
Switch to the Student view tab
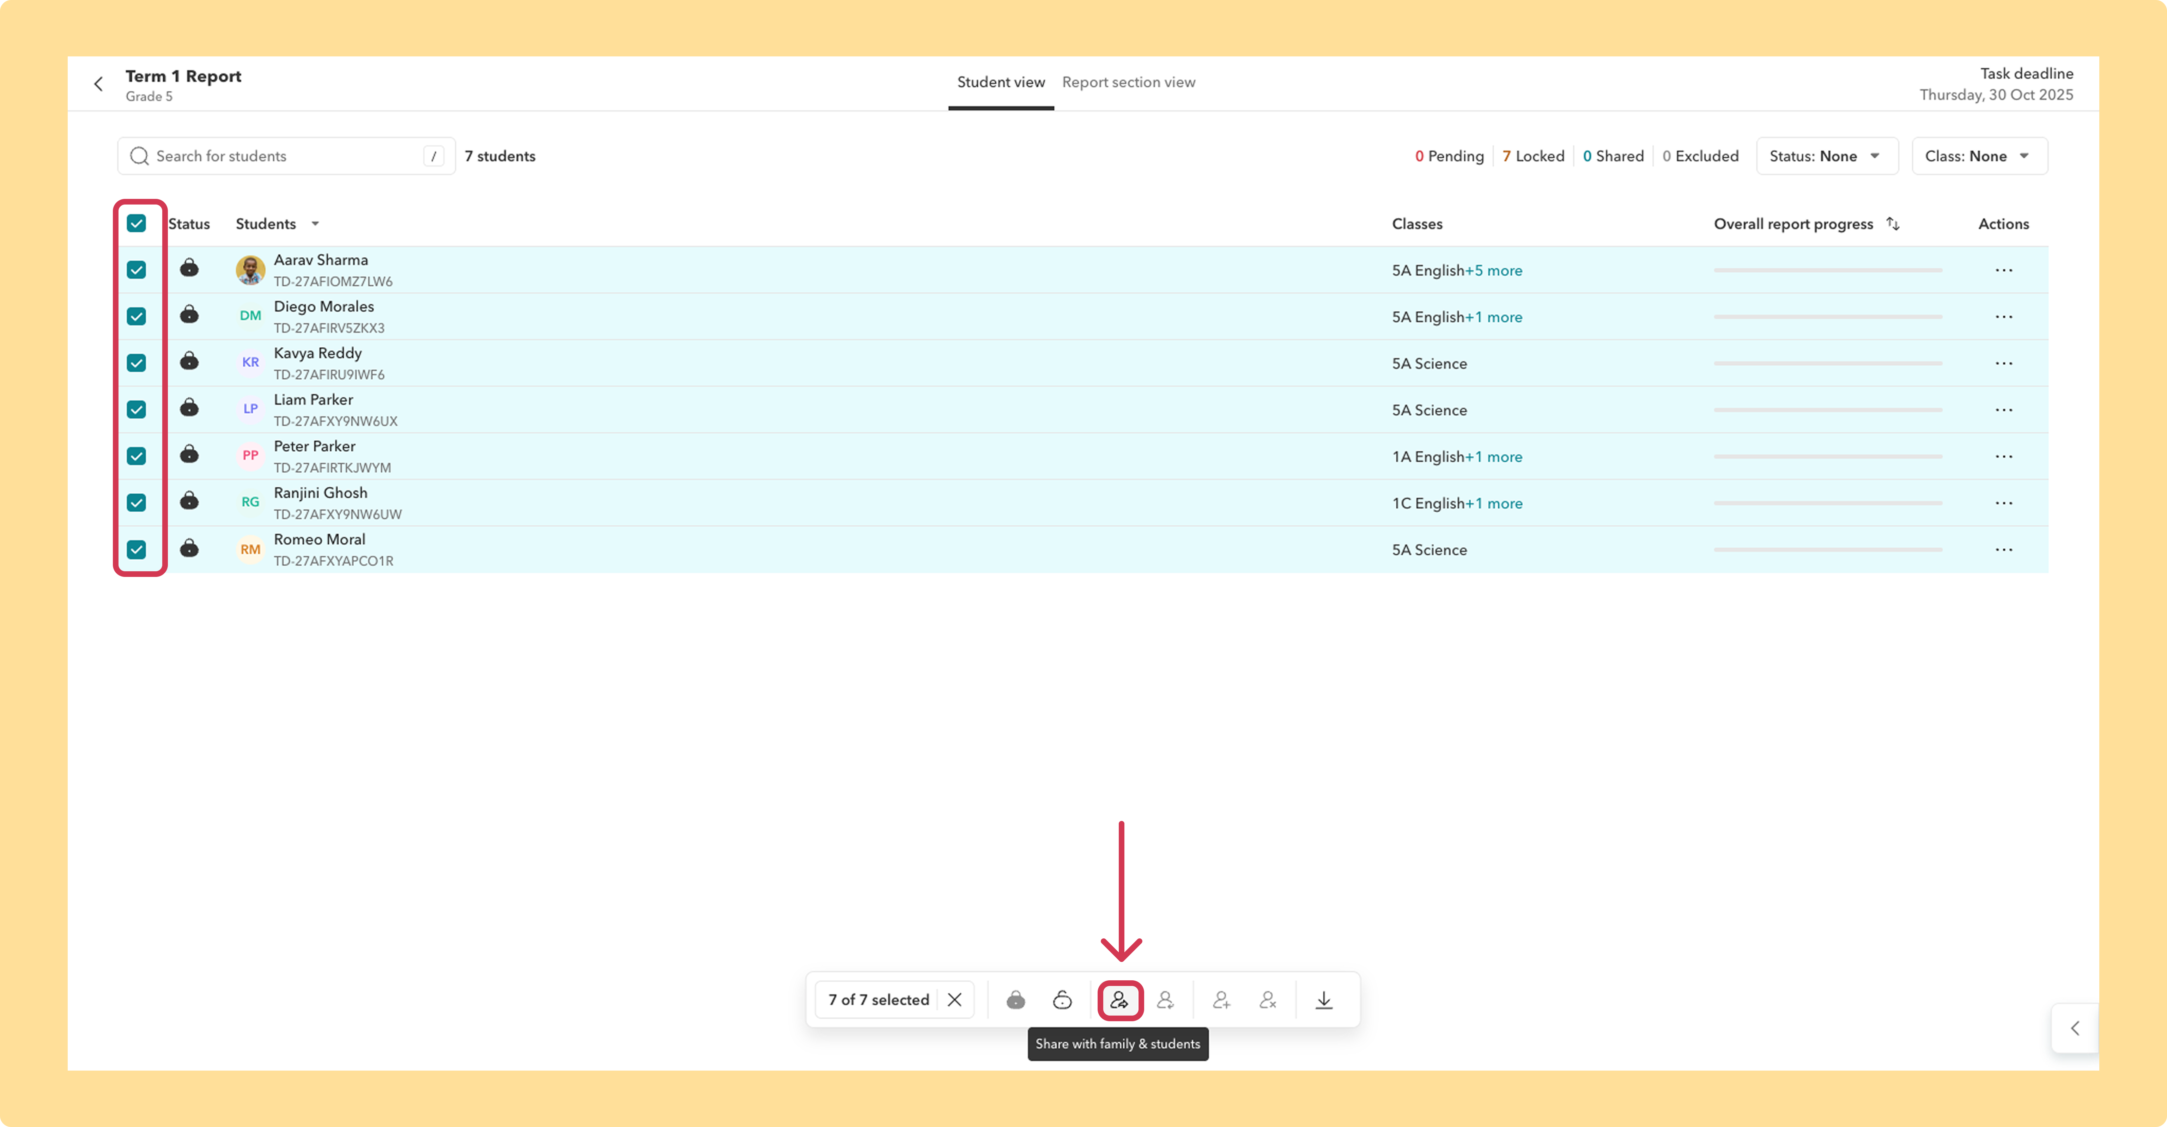(x=1001, y=83)
